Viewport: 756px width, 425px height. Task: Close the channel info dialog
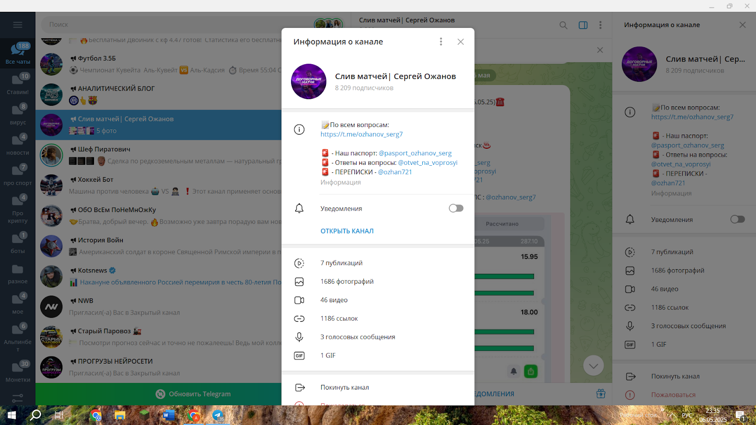pyautogui.click(x=461, y=42)
